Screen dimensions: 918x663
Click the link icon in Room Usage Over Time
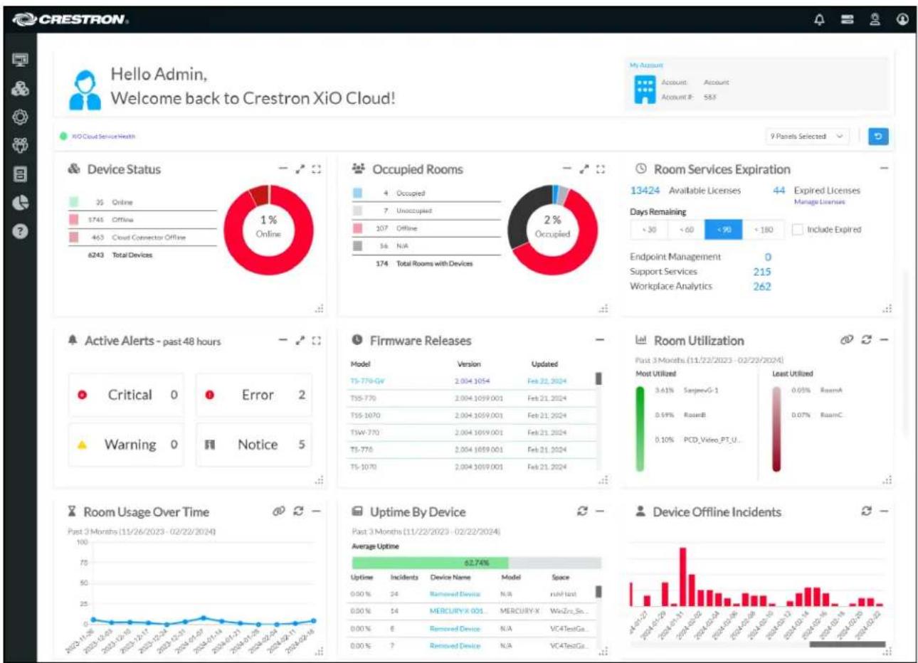click(x=278, y=511)
